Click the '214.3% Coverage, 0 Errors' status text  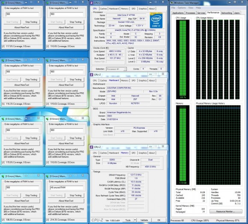point(62,220)
